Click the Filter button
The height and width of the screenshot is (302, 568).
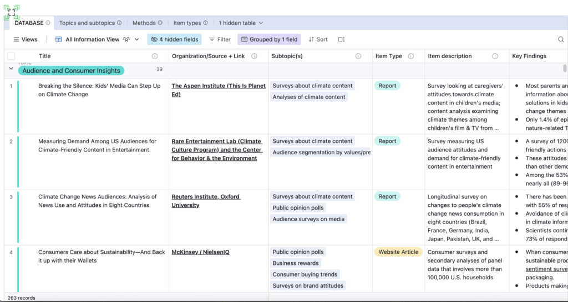point(220,40)
